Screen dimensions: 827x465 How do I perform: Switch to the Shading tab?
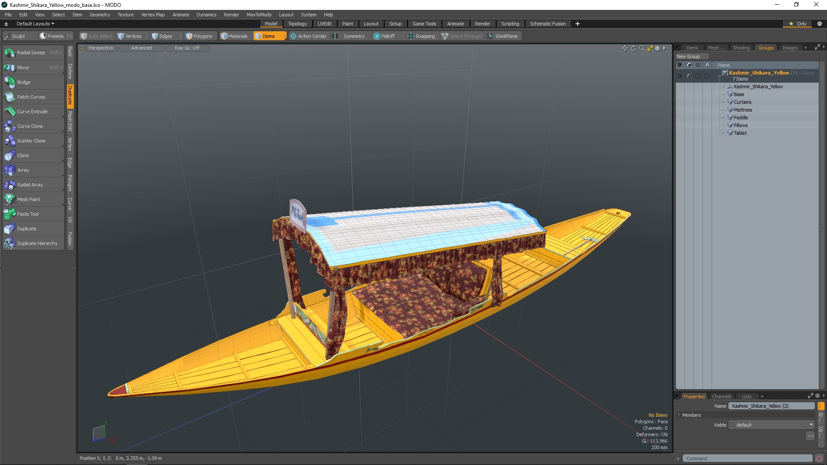(x=741, y=48)
